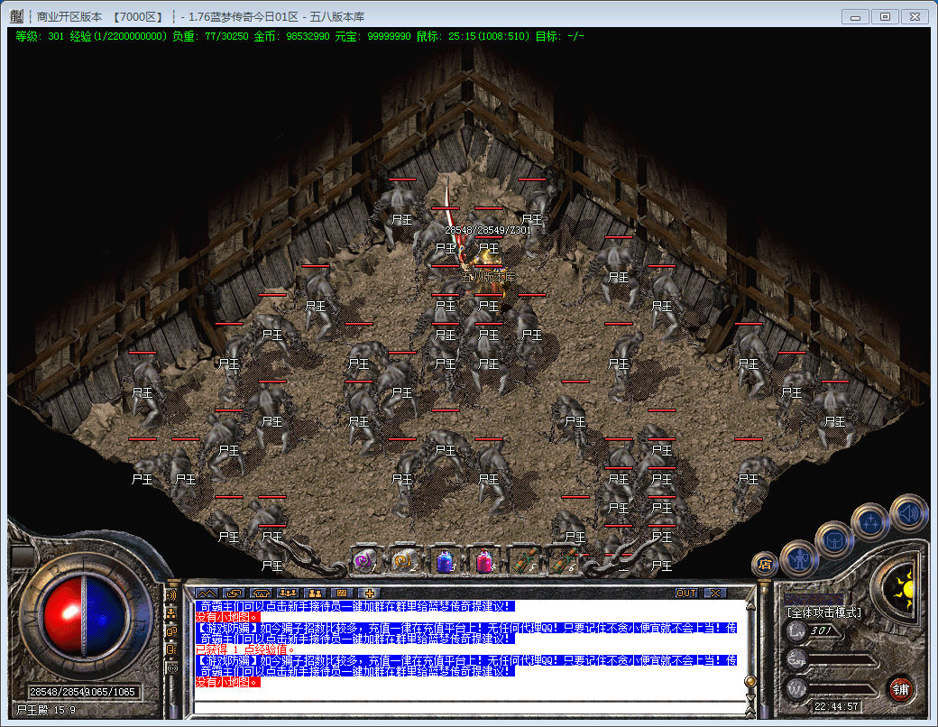Click the grid-pattern icon in the chat toolbar

342,593
